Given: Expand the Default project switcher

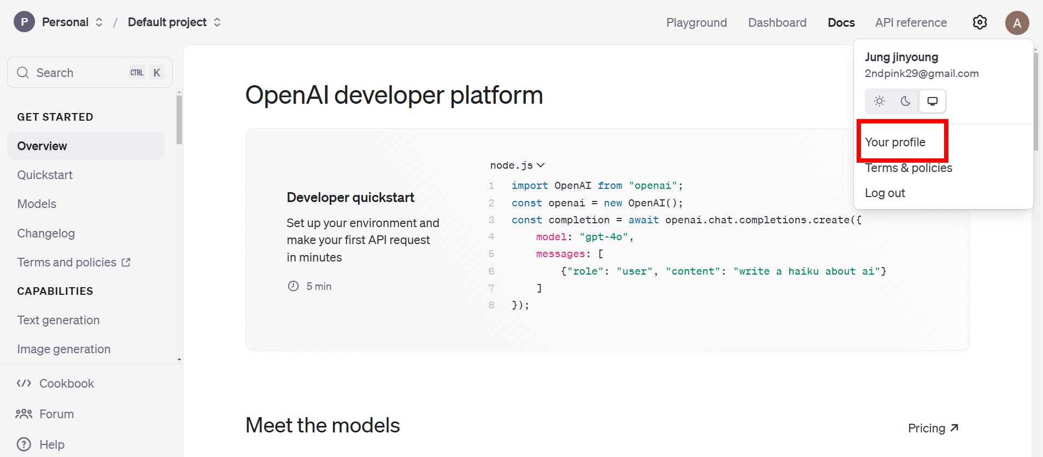Looking at the screenshot, I should [217, 22].
